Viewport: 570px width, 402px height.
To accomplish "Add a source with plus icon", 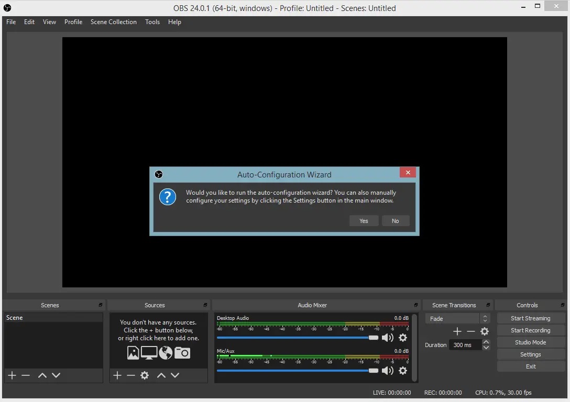I will pyautogui.click(x=117, y=375).
